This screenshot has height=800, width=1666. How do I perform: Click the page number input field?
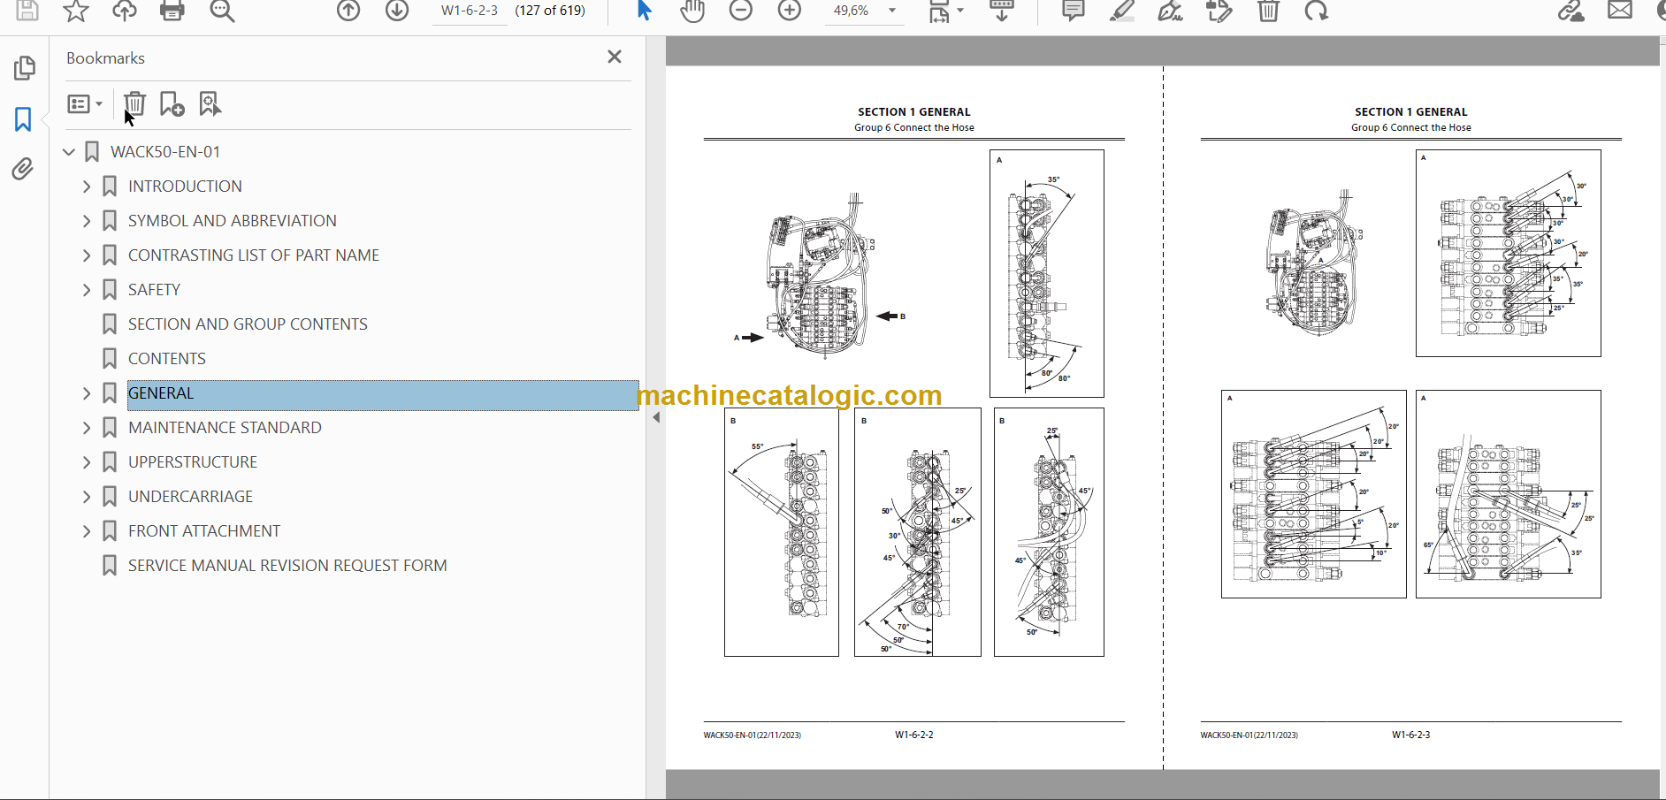[x=470, y=11]
